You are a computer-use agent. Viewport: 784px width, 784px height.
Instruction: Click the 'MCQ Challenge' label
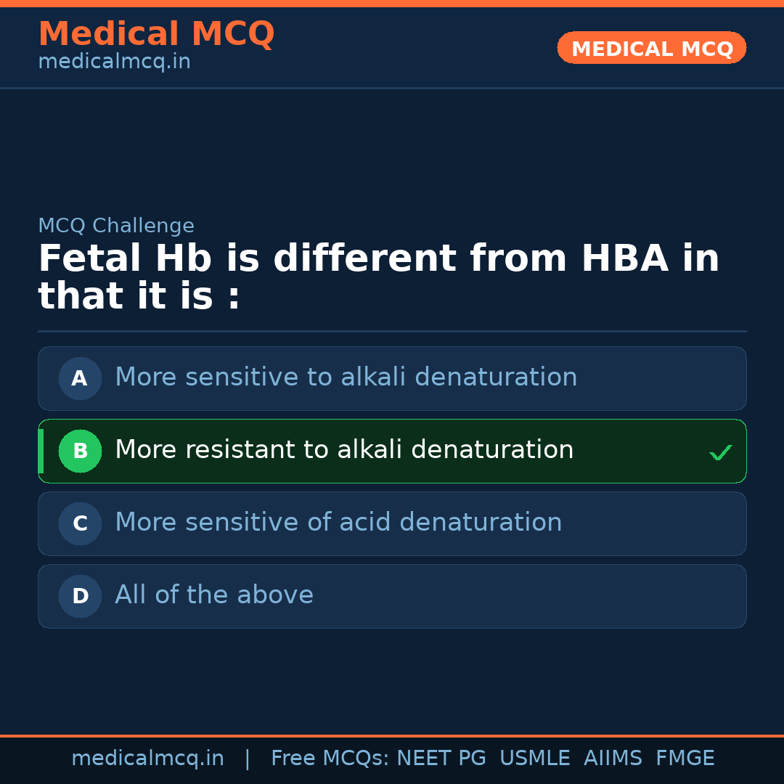coord(116,226)
